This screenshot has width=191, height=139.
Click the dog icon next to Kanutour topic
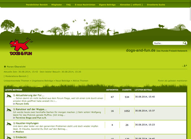(9, 110)
